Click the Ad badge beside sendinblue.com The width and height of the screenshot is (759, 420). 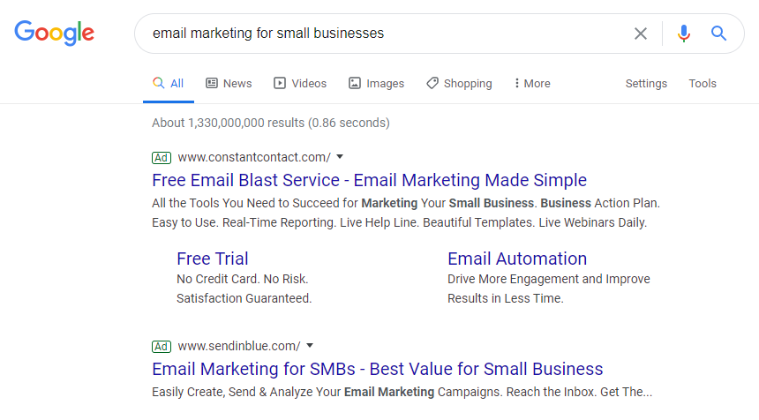pos(162,346)
